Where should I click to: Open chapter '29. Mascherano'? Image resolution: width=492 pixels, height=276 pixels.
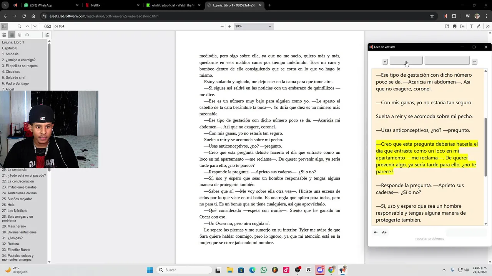(15, 227)
